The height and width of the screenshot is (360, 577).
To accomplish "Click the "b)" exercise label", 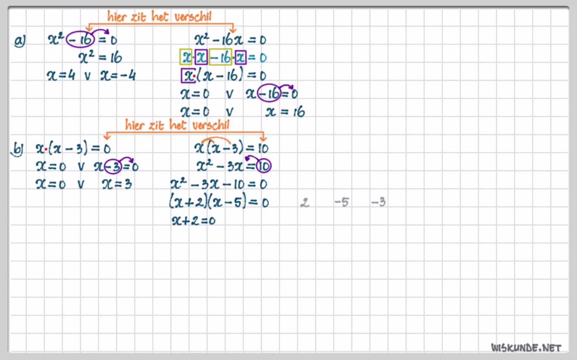I will coord(19,149).
